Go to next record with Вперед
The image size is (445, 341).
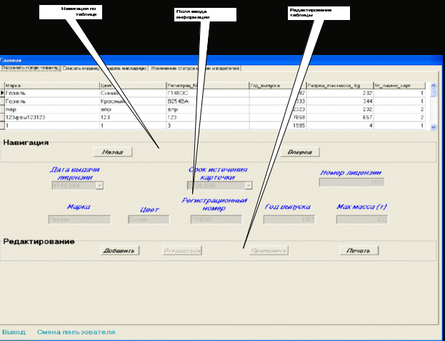pyautogui.click(x=300, y=152)
